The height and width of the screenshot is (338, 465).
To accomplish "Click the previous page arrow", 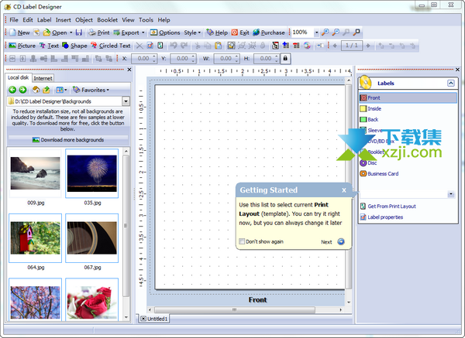I will 335,46.
